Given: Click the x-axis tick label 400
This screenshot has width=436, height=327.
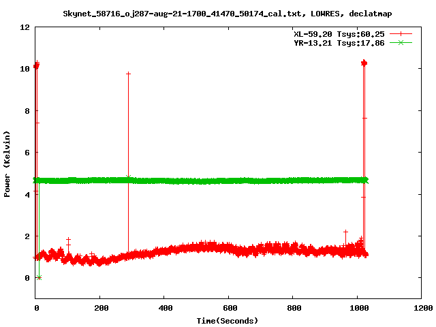Looking at the screenshot, I should point(166,308).
